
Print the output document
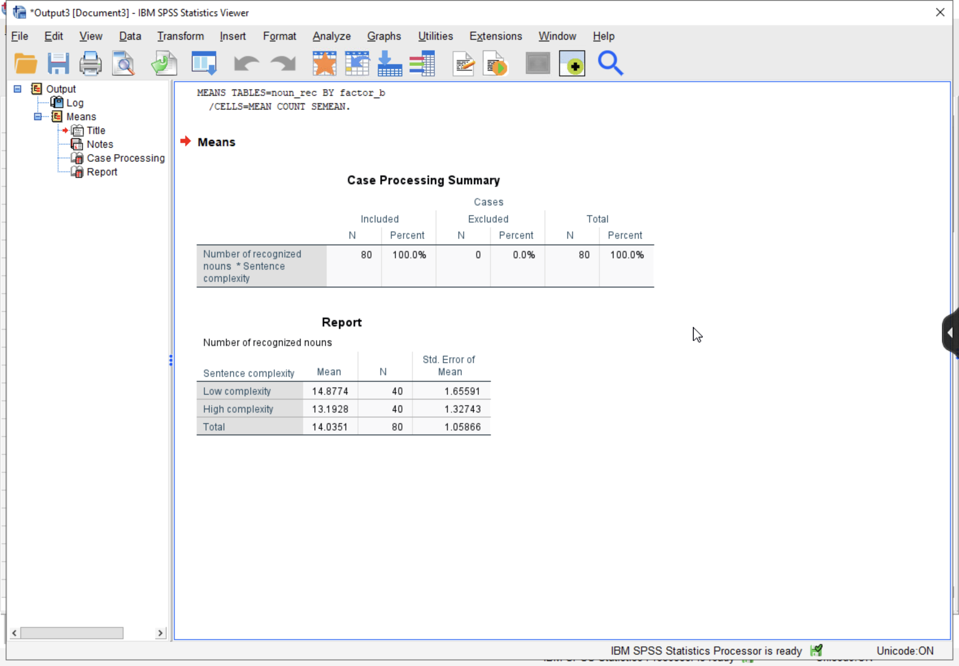(90, 63)
